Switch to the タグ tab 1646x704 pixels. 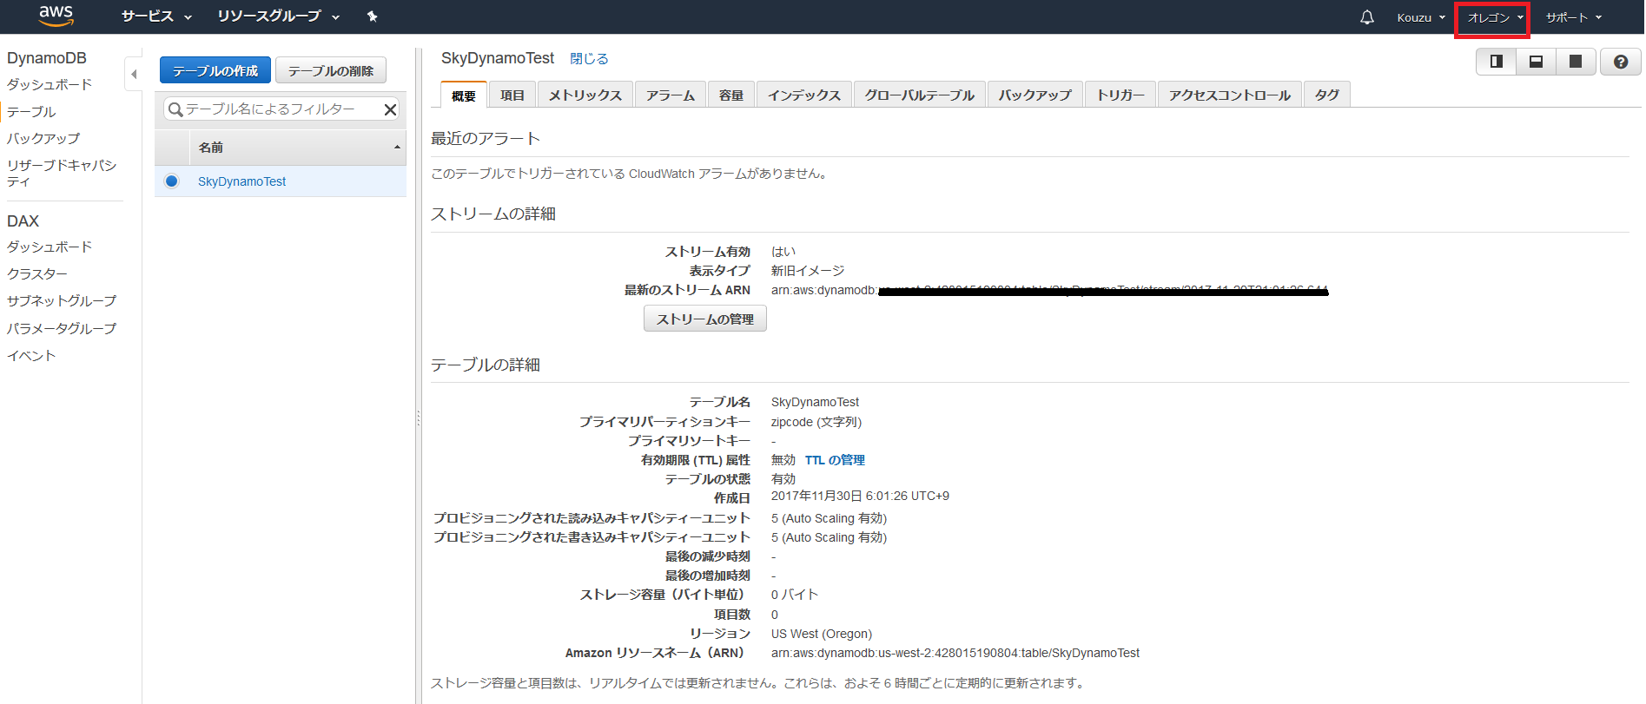[x=1327, y=95]
